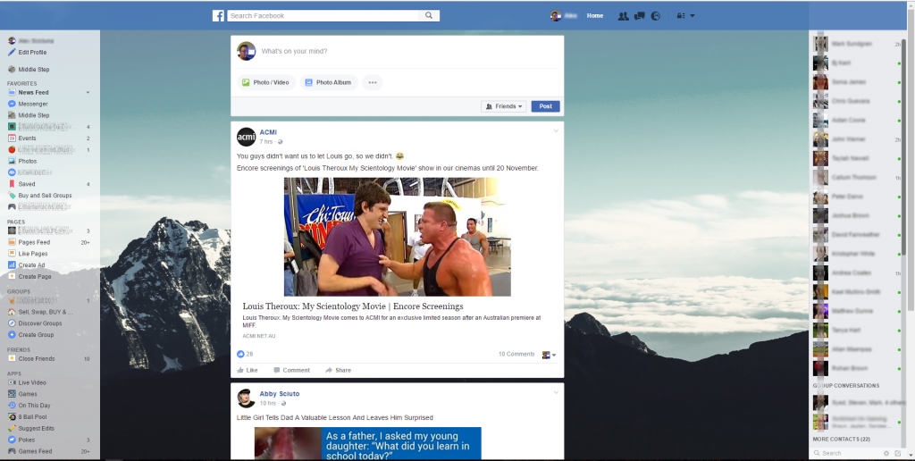
Task: Click chat Search field at the bottom of contacts
Action: click(848, 453)
